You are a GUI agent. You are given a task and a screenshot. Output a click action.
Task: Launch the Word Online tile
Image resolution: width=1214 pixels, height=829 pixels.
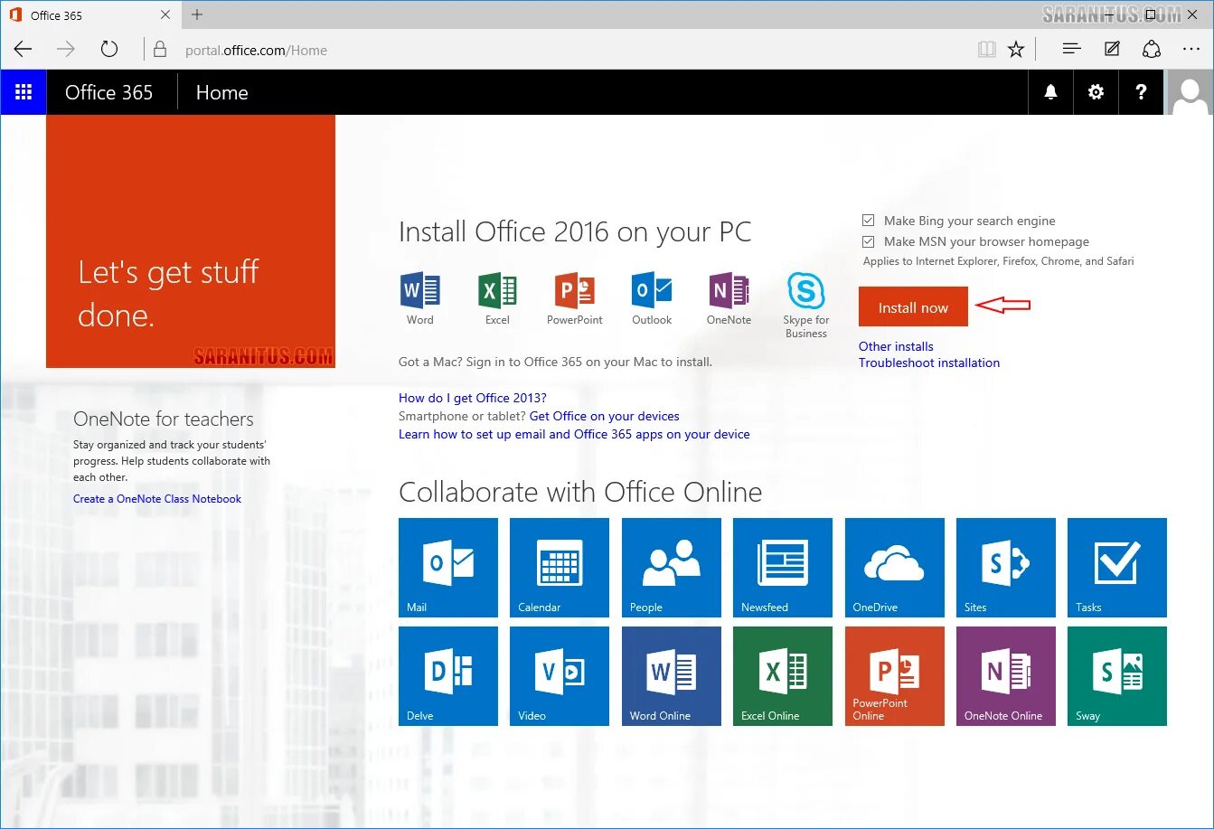[672, 676]
